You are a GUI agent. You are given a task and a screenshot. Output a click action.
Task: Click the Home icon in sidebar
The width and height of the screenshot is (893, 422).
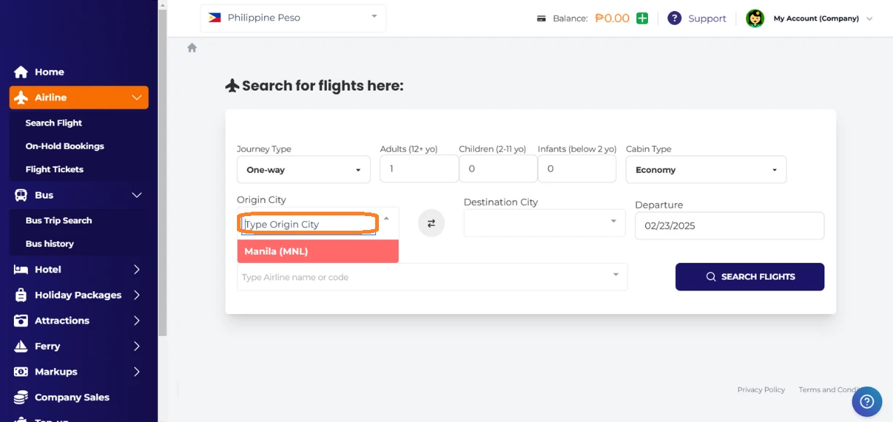(x=21, y=72)
